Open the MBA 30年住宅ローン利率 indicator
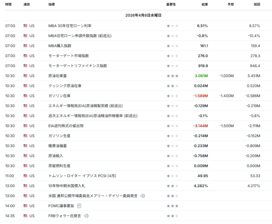 [70, 26]
